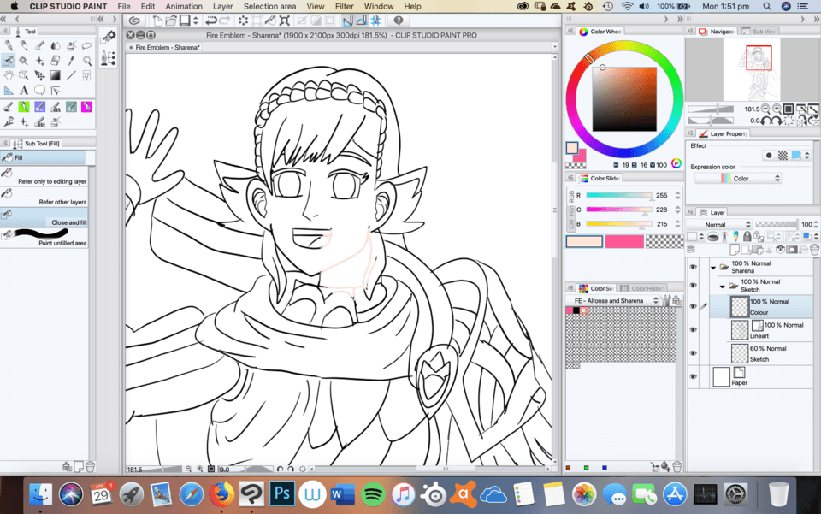
Task: Hide the Sharena folder layer
Action: [x=694, y=267]
